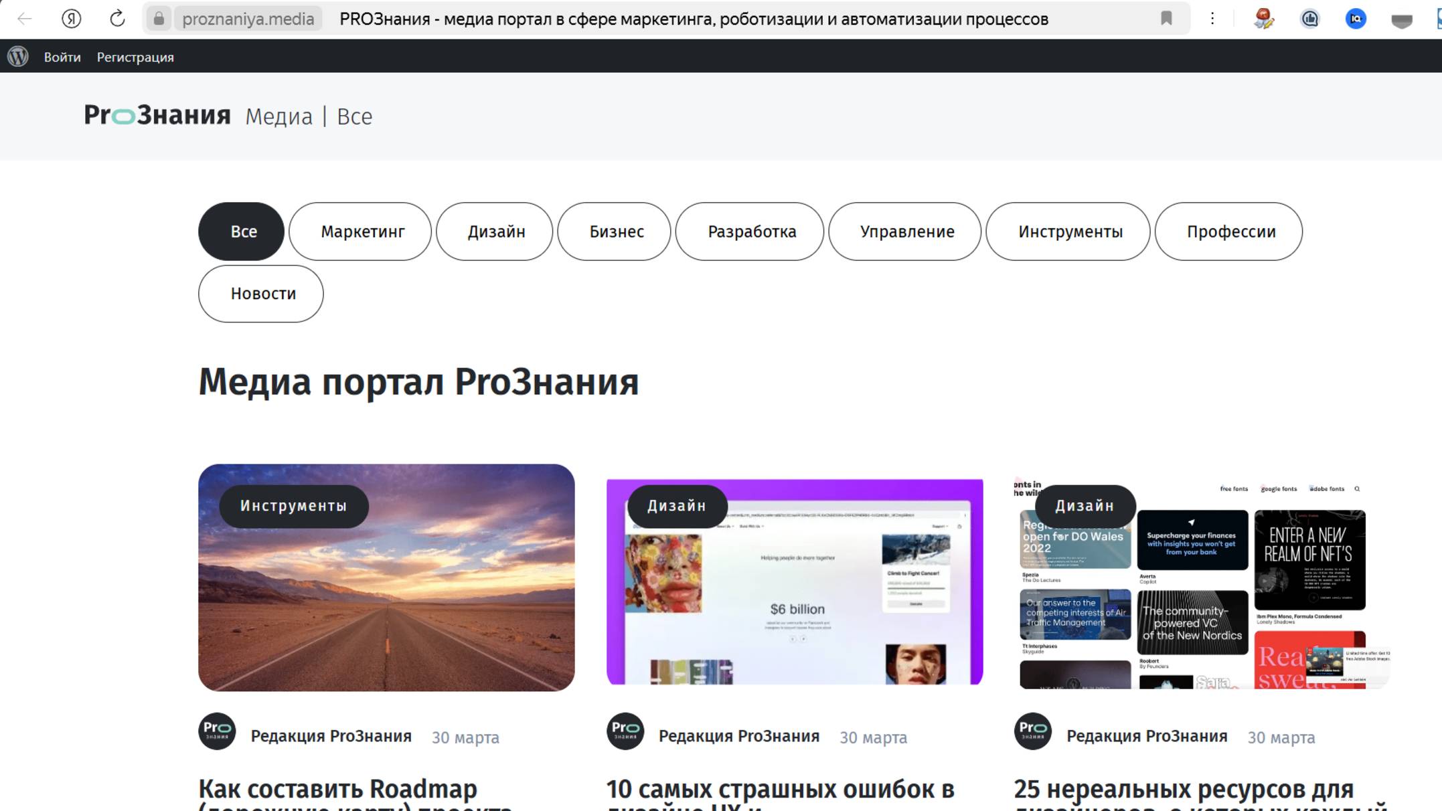The width and height of the screenshot is (1442, 811).
Task: Click the first extension icon after the menu
Action: (x=1264, y=19)
